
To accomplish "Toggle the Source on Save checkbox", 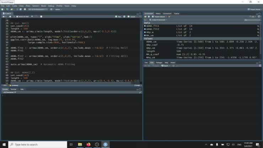I will point(17,17).
